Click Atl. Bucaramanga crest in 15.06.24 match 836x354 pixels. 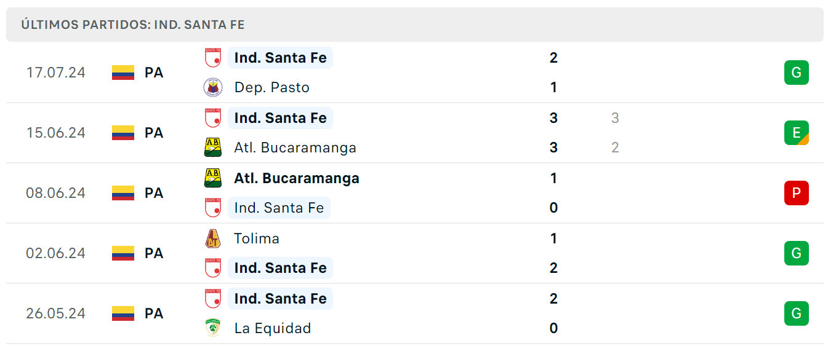coord(213,147)
